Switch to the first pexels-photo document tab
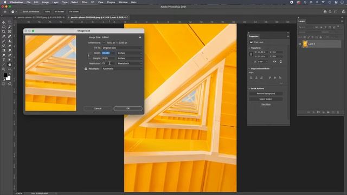Screen dimensions: 347x195 pyautogui.click(x=41, y=17)
